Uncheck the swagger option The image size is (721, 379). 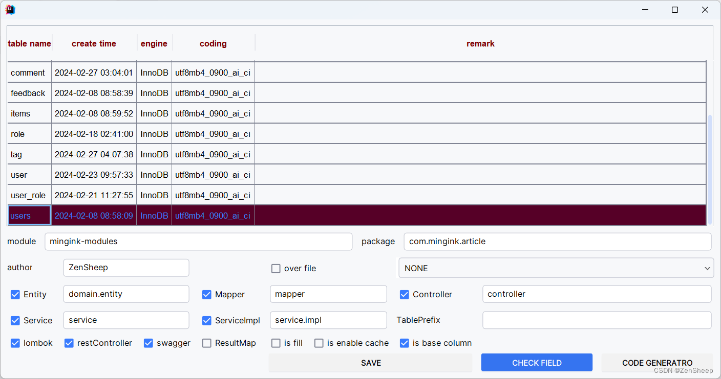149,343
